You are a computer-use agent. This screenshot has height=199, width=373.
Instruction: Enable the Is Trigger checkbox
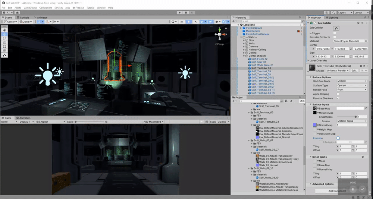pos(335,33)
